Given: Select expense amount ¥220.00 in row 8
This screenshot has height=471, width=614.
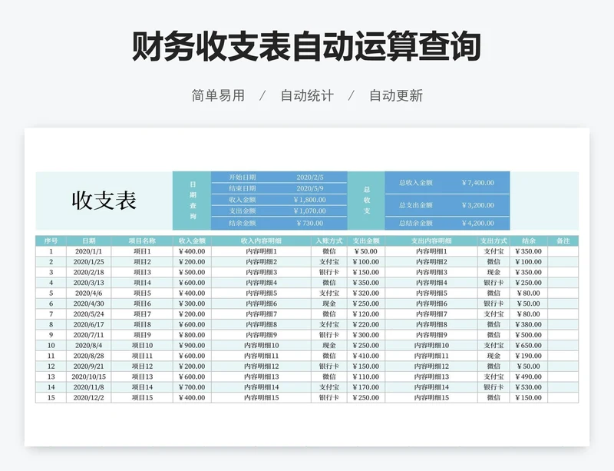Looking at the screenshot, I should click(x=366, y=325).
